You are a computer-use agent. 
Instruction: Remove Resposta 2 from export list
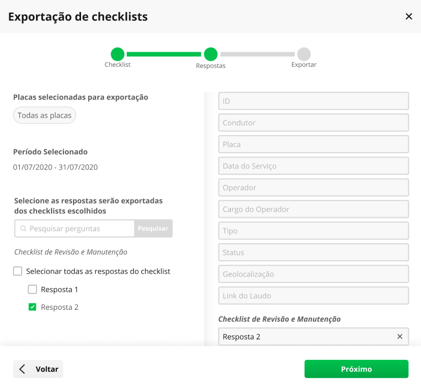point(400,337)
